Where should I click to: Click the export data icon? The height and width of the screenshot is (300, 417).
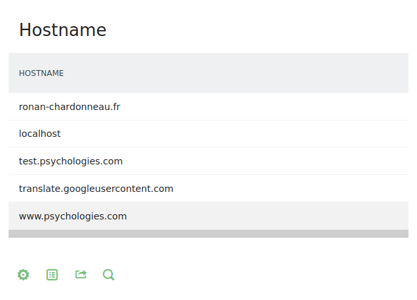point(81,275)
